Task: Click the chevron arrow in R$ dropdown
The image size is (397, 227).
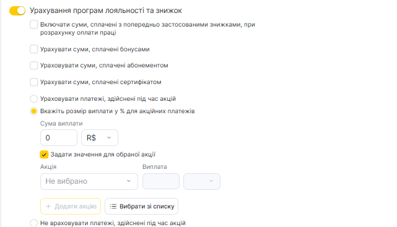Action: tap(109, 138)
